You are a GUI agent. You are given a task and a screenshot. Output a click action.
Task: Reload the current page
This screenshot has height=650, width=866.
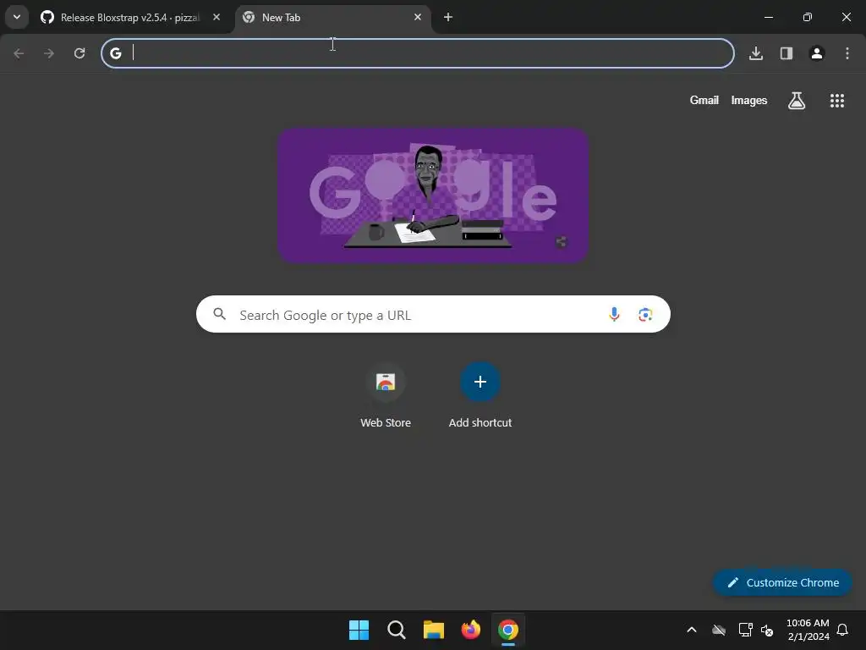pyautogui.click(x=79, y=53)
